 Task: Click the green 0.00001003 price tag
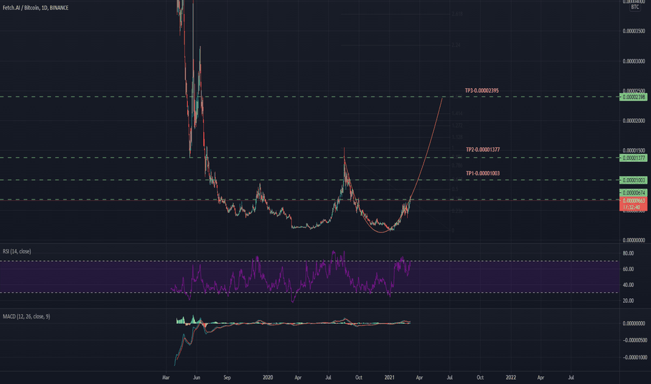pos(633,180)
